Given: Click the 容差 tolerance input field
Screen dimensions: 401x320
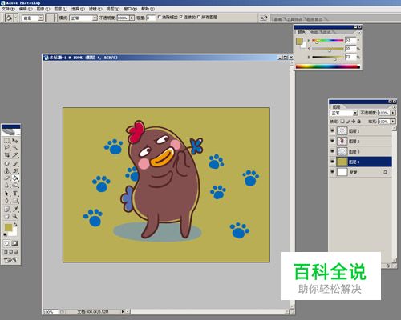Looking at the screenshot, I should pos(150,18).
